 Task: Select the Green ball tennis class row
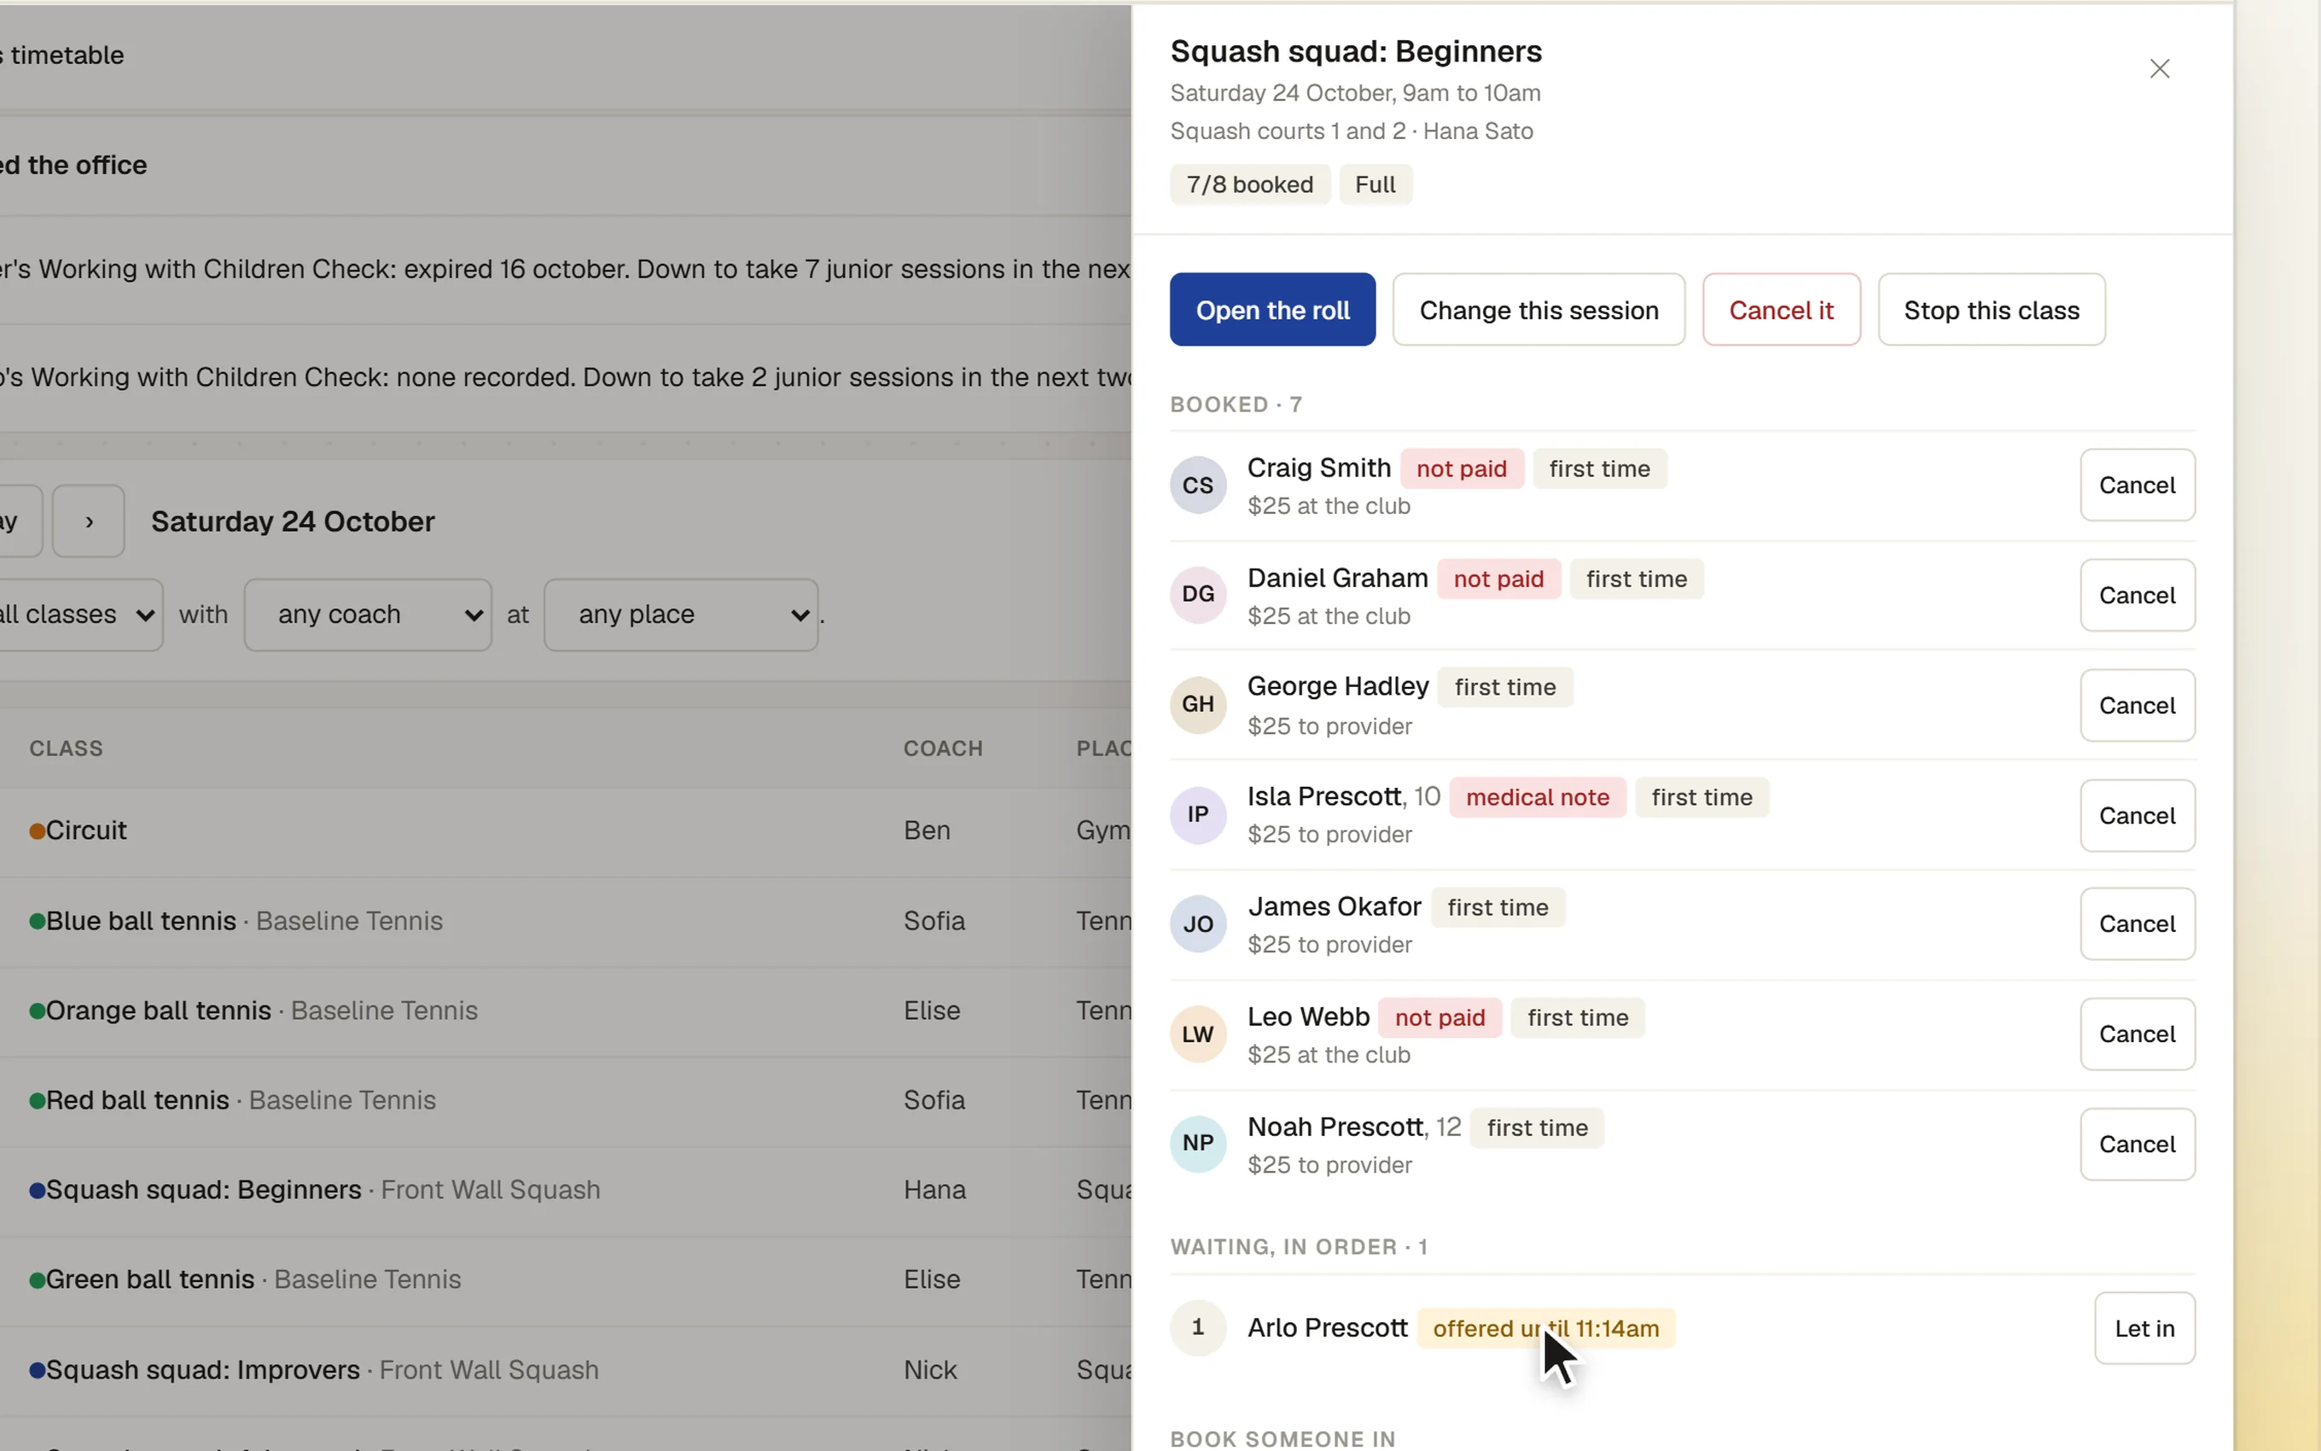[566, 1280]
